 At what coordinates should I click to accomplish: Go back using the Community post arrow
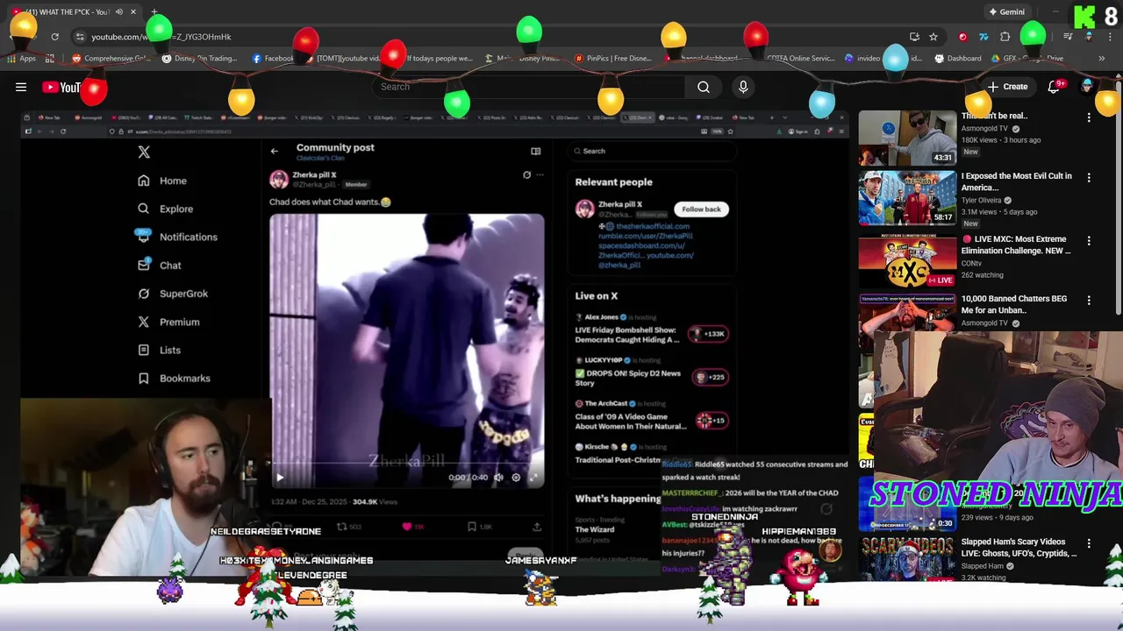pyautogui.click(x=275, y=151)
